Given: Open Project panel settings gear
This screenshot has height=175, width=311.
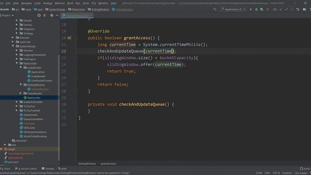Looking at the screenshot, I should (52, 15).
